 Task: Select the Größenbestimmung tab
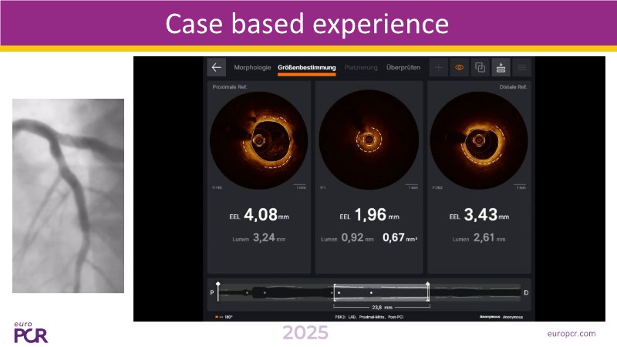click(x=306, y=68)
